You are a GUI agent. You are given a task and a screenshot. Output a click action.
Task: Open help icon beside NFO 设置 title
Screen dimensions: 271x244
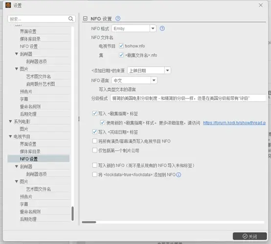pos(118,18)
